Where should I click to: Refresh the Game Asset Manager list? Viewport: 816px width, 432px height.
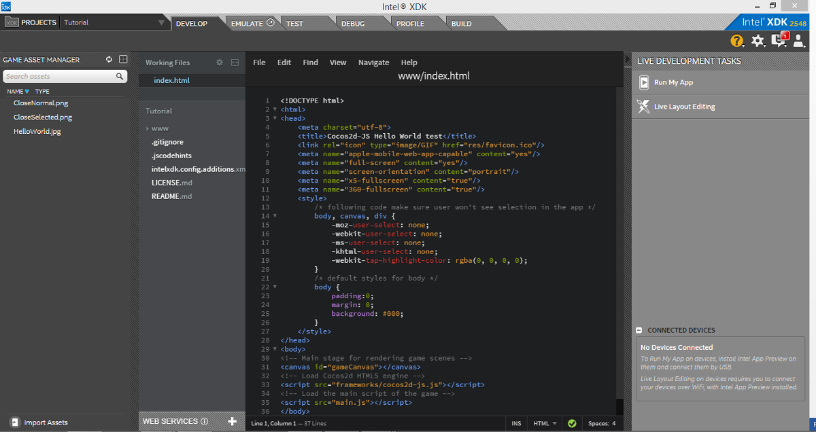109,60
